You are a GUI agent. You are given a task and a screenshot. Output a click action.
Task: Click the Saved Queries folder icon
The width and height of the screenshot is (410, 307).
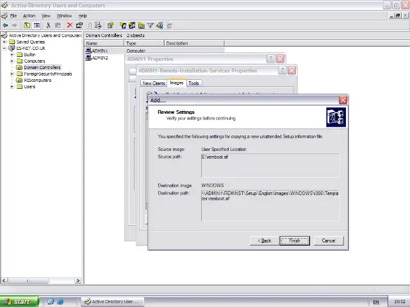pyautogui.click(x=12, y=42)
